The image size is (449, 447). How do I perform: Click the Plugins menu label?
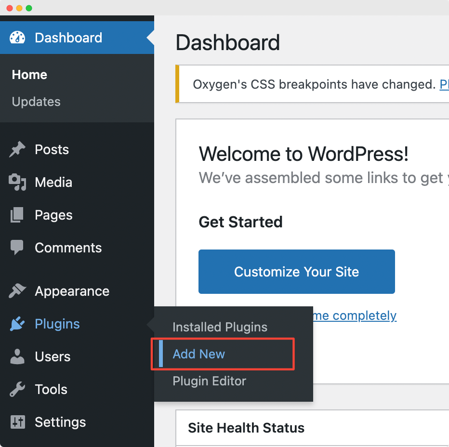click(57, 324)
